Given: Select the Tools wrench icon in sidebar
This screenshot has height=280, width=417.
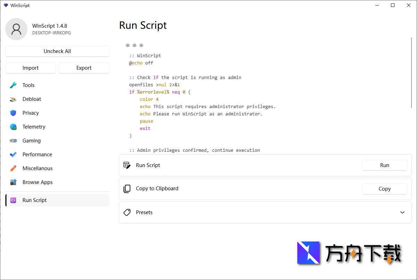Looking at the screenshot, I should pyautogui.click(x=13, y=85).
